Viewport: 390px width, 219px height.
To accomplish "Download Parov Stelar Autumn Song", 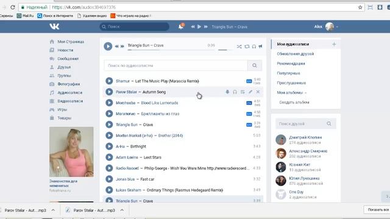I will [x=227, y=92].
